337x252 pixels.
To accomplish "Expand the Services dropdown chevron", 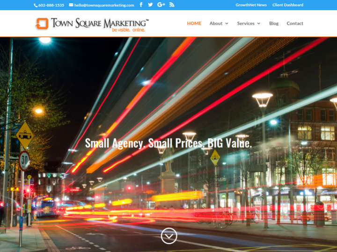I will point(259,24).
